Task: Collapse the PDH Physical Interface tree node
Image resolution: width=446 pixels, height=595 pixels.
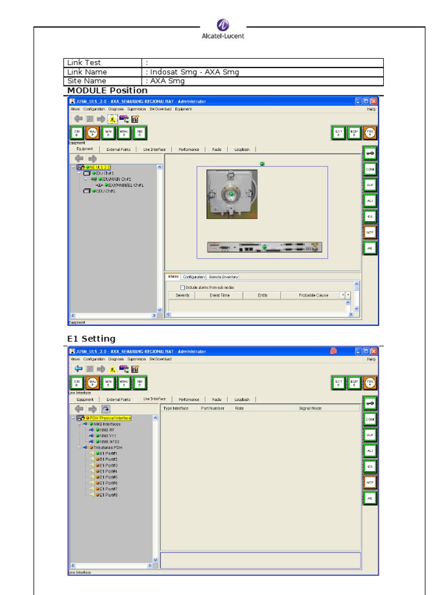Action: (73, 418)
